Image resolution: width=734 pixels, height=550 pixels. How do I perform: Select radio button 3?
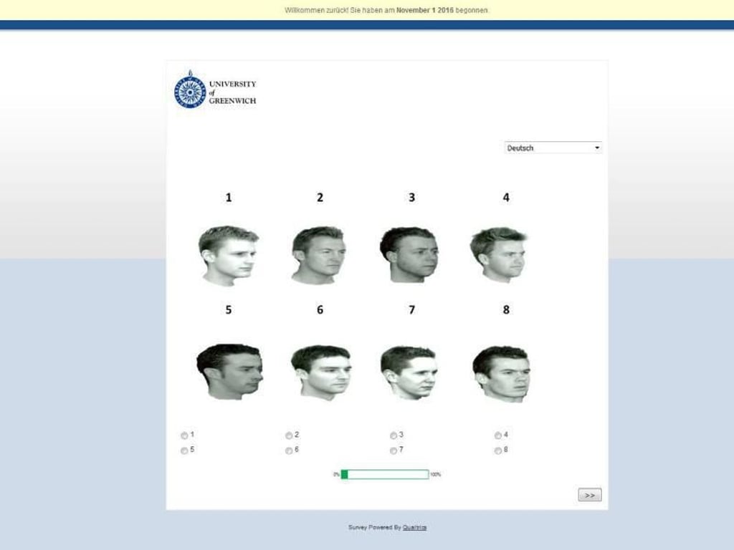click(x=393, y=435)
